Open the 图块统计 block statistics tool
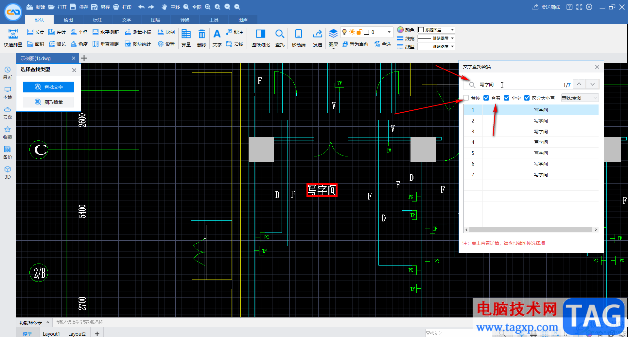 (138, 44)
